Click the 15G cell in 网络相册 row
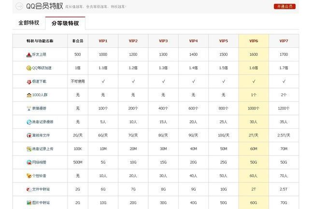Screen dimensions: 313x209 point(163,162)
